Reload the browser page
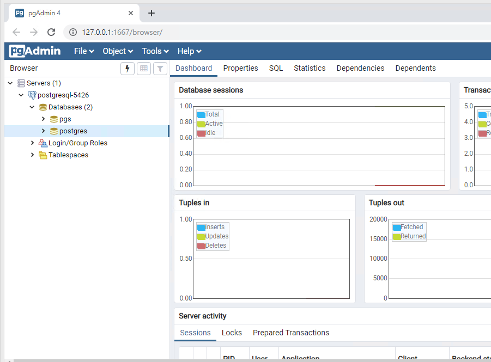The height and width of the screenshot is (362, 491). [51, 32]
